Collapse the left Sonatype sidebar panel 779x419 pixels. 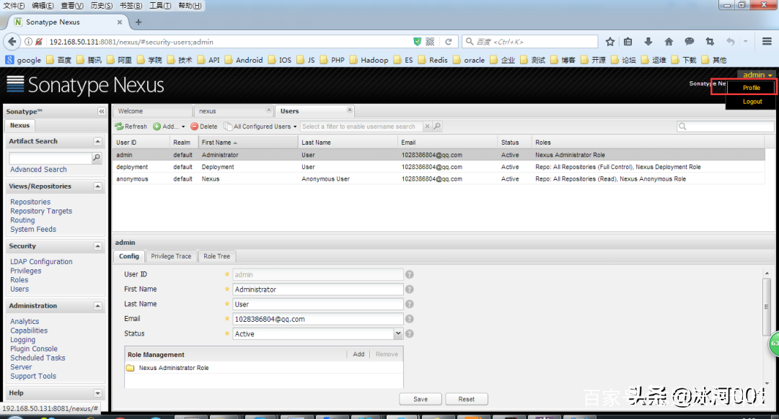pos(102,112)
